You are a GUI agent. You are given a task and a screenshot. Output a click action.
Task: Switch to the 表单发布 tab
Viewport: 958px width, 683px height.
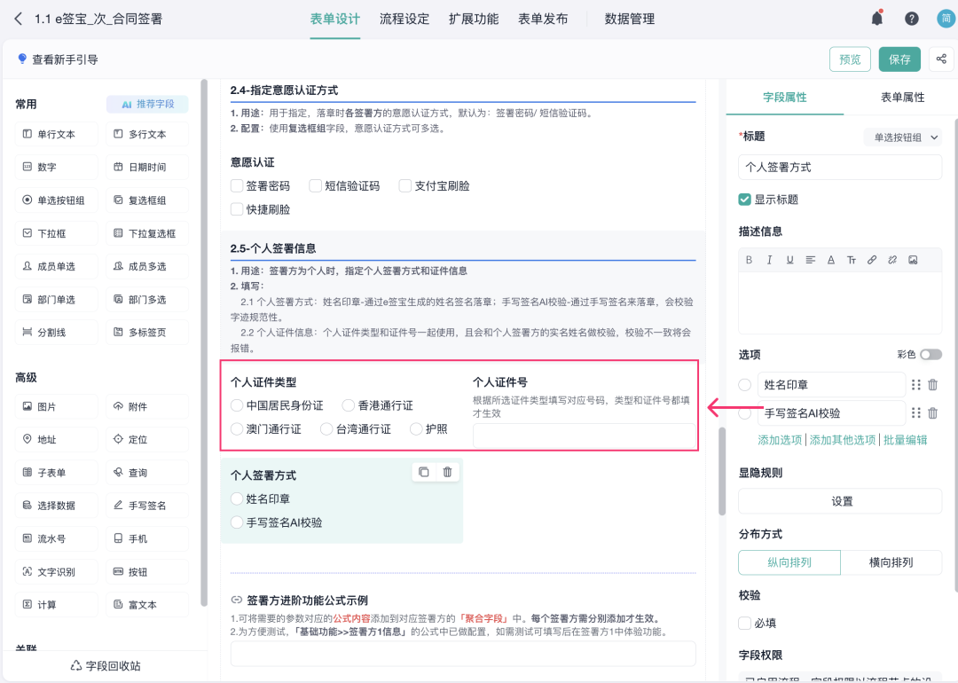(543, 19)
